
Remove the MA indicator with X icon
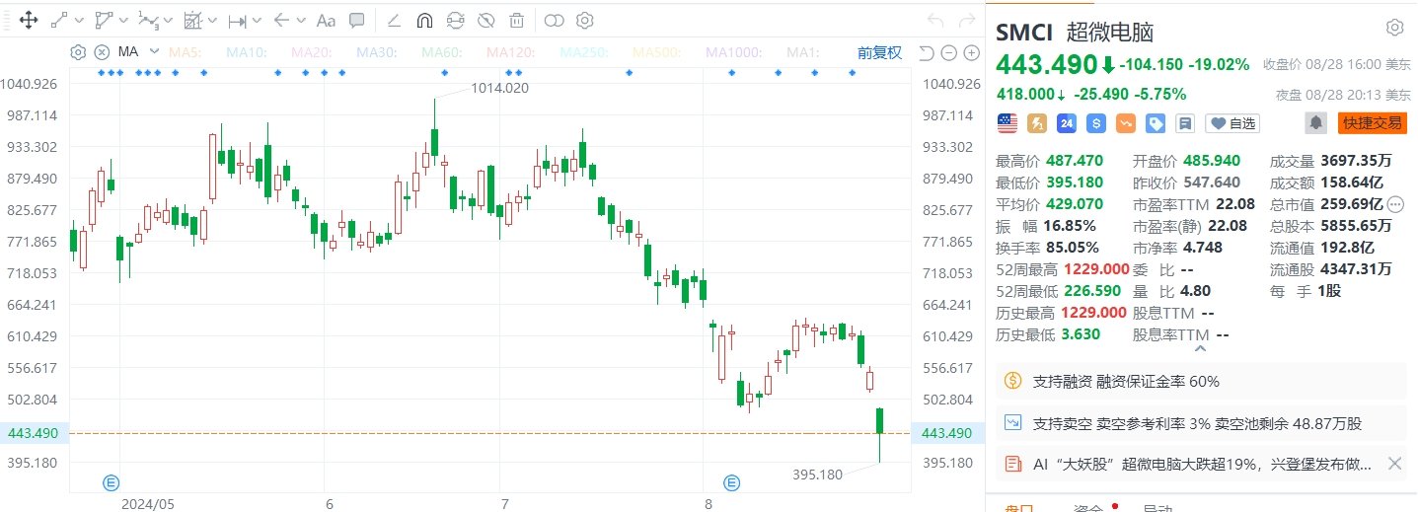click(x=102, y=52)
